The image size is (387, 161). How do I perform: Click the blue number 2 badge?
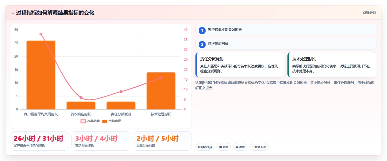(202, 44)
